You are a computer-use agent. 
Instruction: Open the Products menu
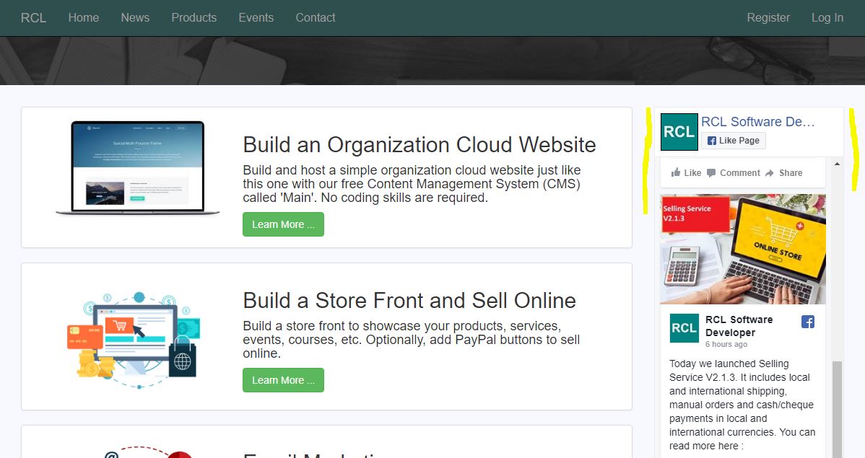coord(194,17)
